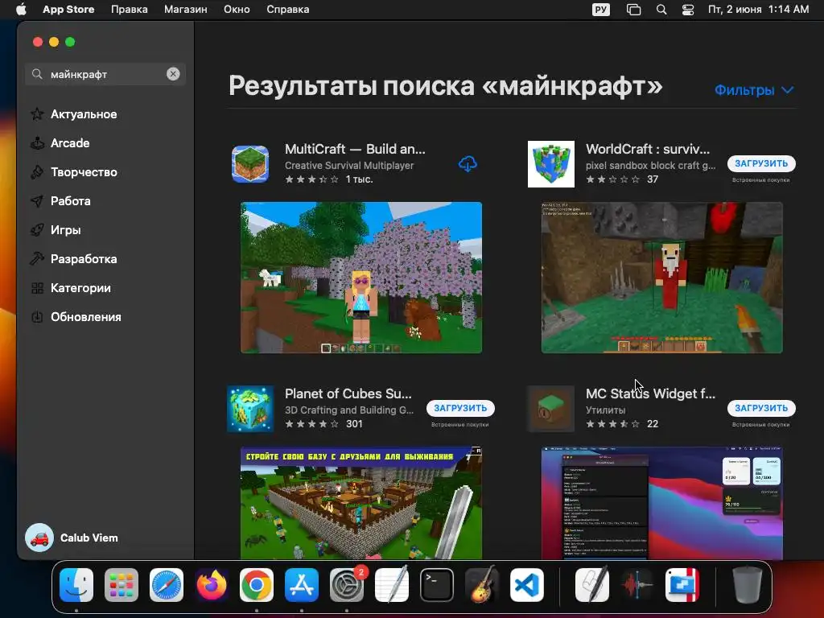Open MultiCraft title link
Screen dimensions: 824x618
(355, 149)
